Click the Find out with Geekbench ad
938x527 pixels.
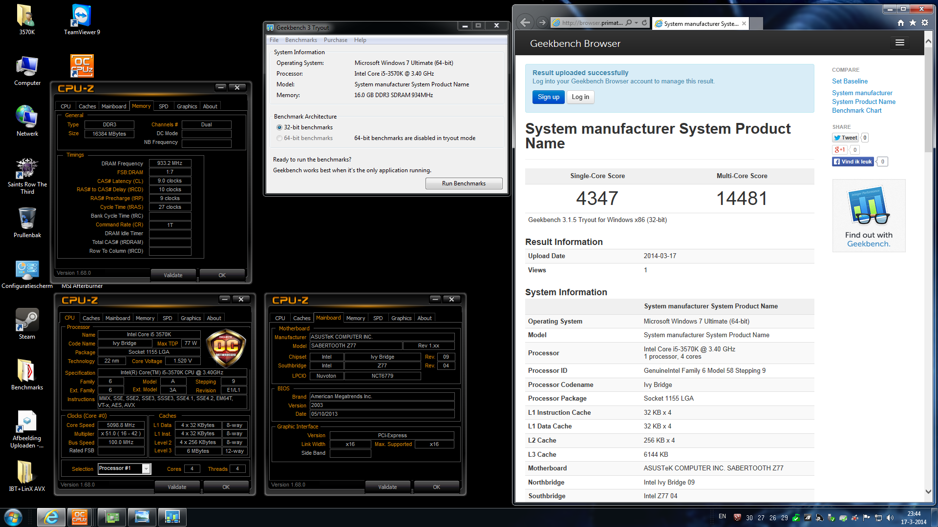(x=869, y=216)
